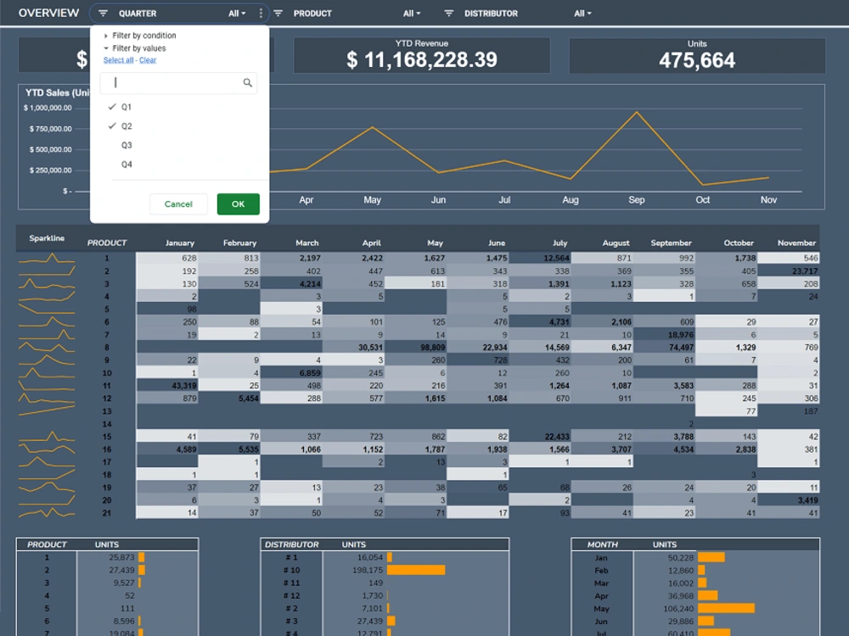Select the OVERVIEW tab

48,13
